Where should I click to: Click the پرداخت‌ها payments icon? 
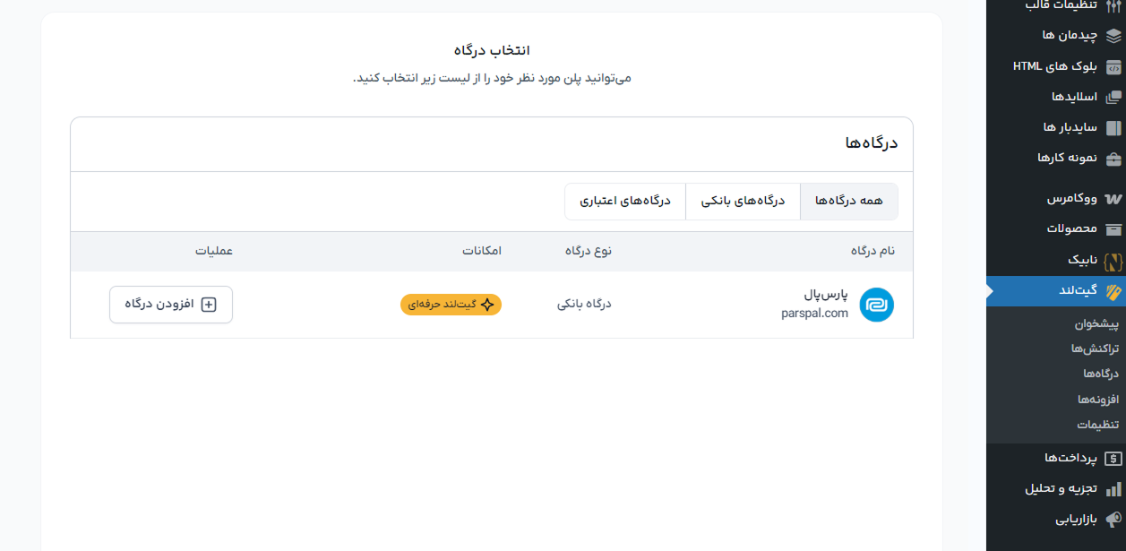[1113, 457]
